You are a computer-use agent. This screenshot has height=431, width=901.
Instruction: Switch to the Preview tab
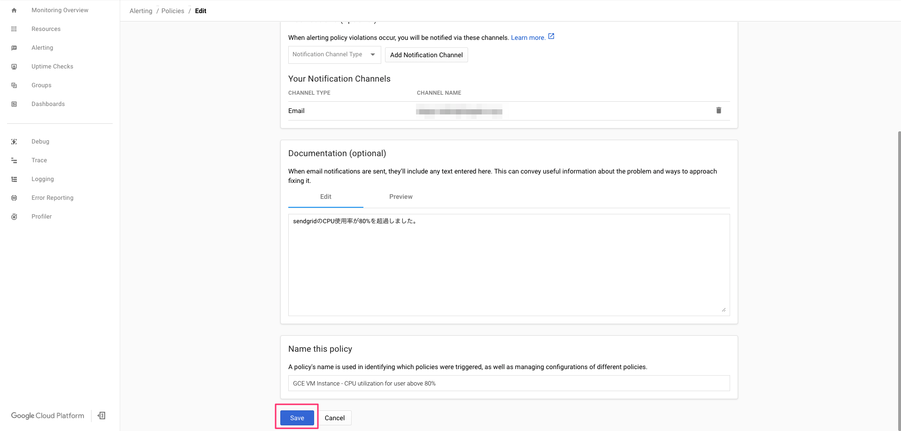tap(400, 197)
